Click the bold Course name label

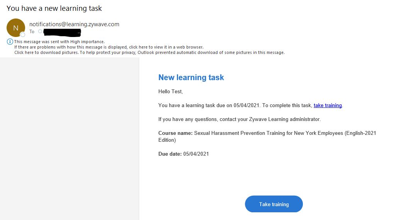175,133
